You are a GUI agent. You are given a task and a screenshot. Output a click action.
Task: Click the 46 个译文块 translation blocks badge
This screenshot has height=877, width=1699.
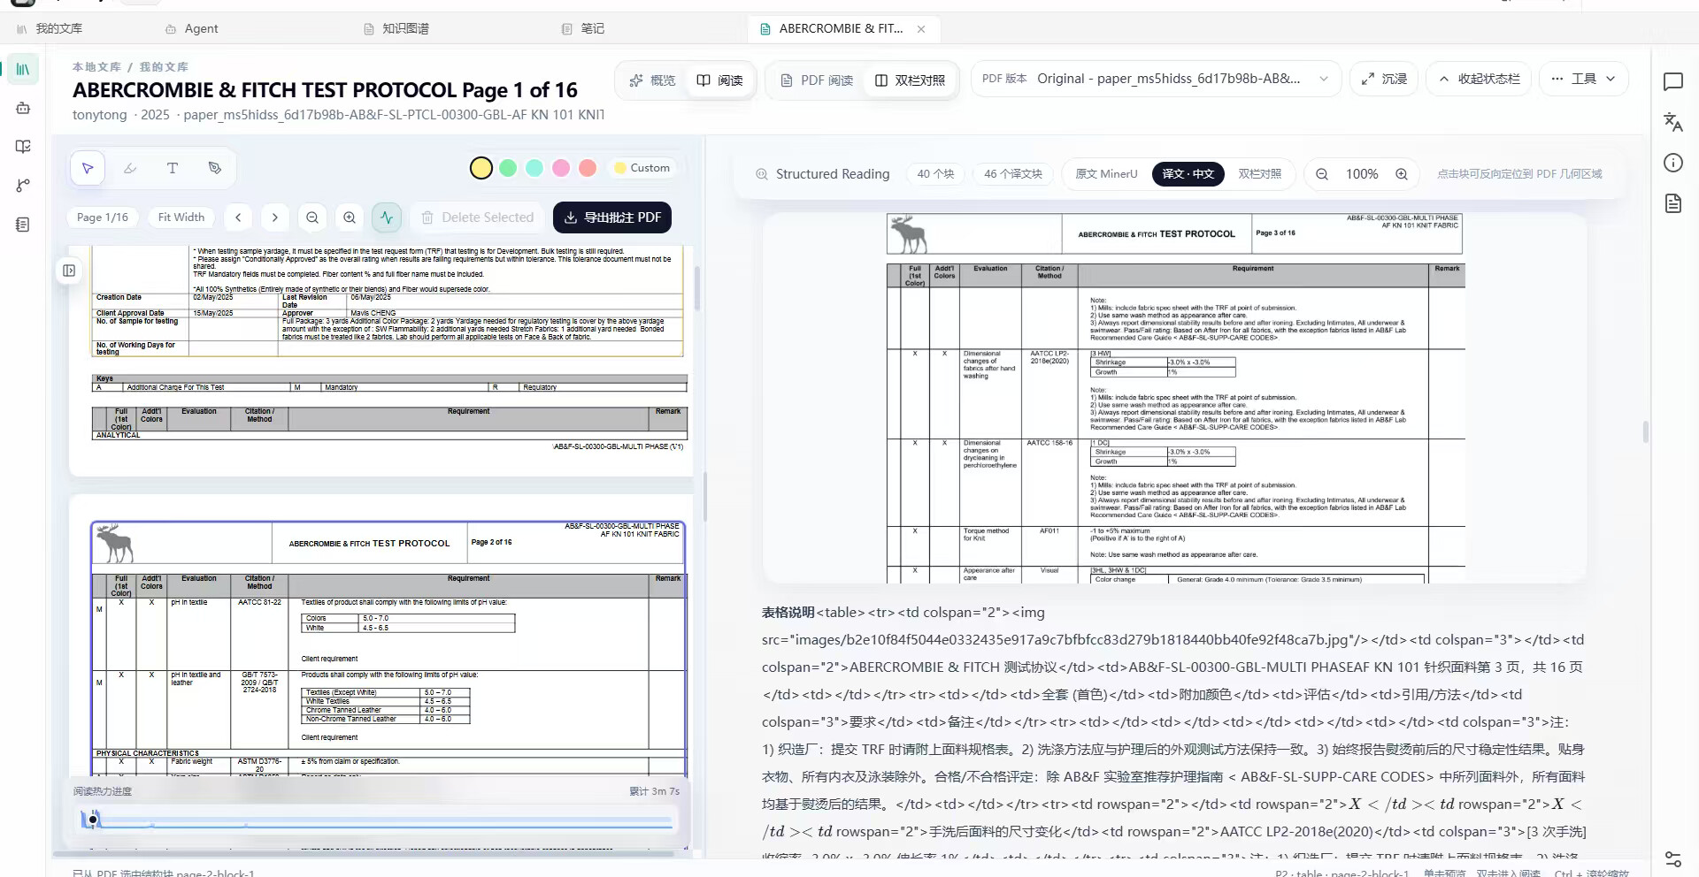click(x=1013, y=174)
